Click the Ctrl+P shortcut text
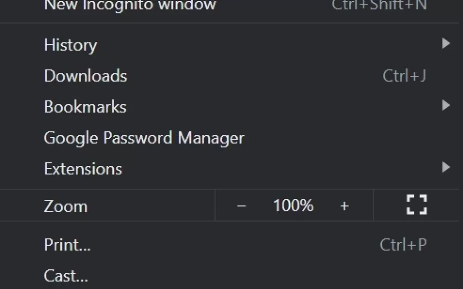The image size is (463, 289). coord(403,245)
